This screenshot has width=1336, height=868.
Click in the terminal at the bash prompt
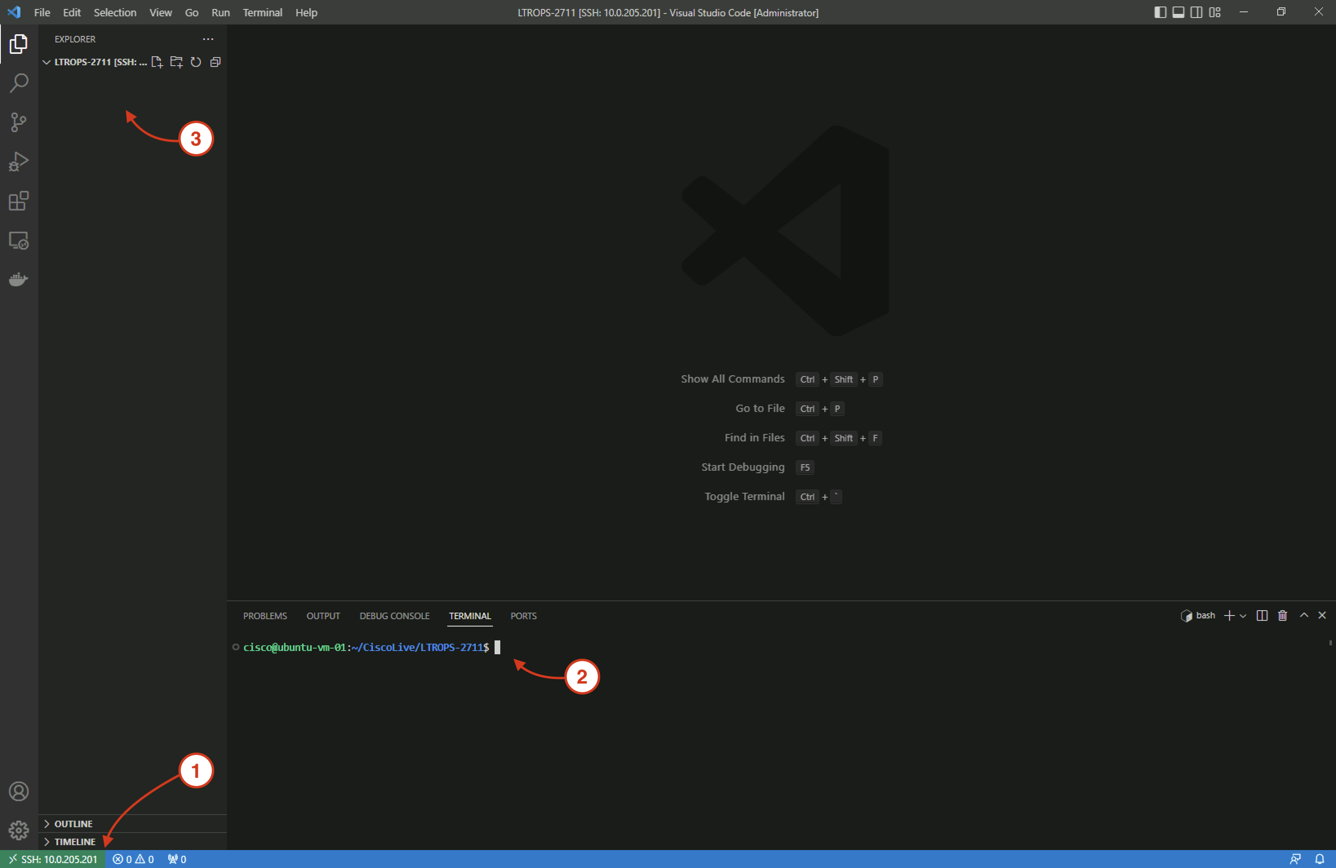(x=497, y=647)
